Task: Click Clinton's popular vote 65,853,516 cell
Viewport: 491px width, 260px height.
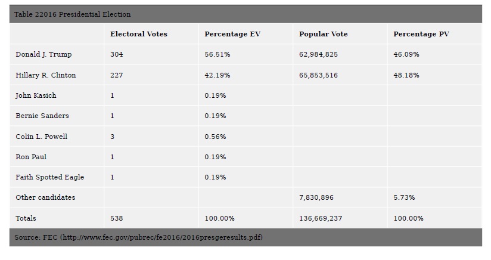Action: tap(318, 75)
